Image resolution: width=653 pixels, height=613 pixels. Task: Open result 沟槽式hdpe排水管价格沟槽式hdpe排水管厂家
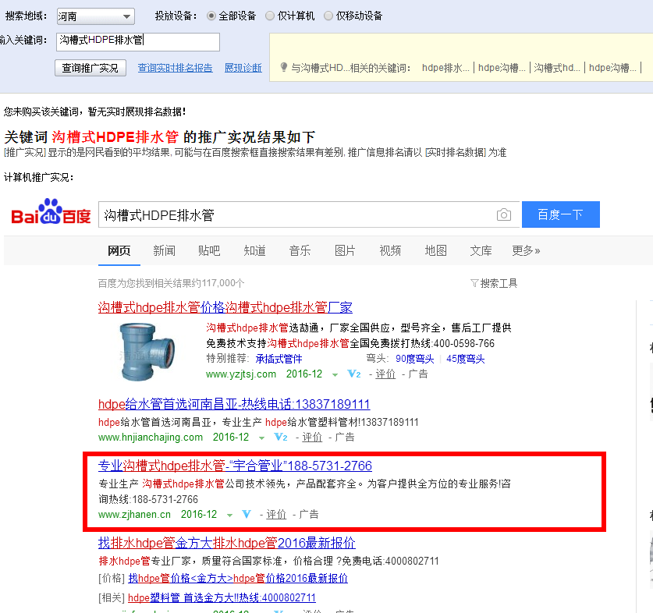click(x=225, y=308)
